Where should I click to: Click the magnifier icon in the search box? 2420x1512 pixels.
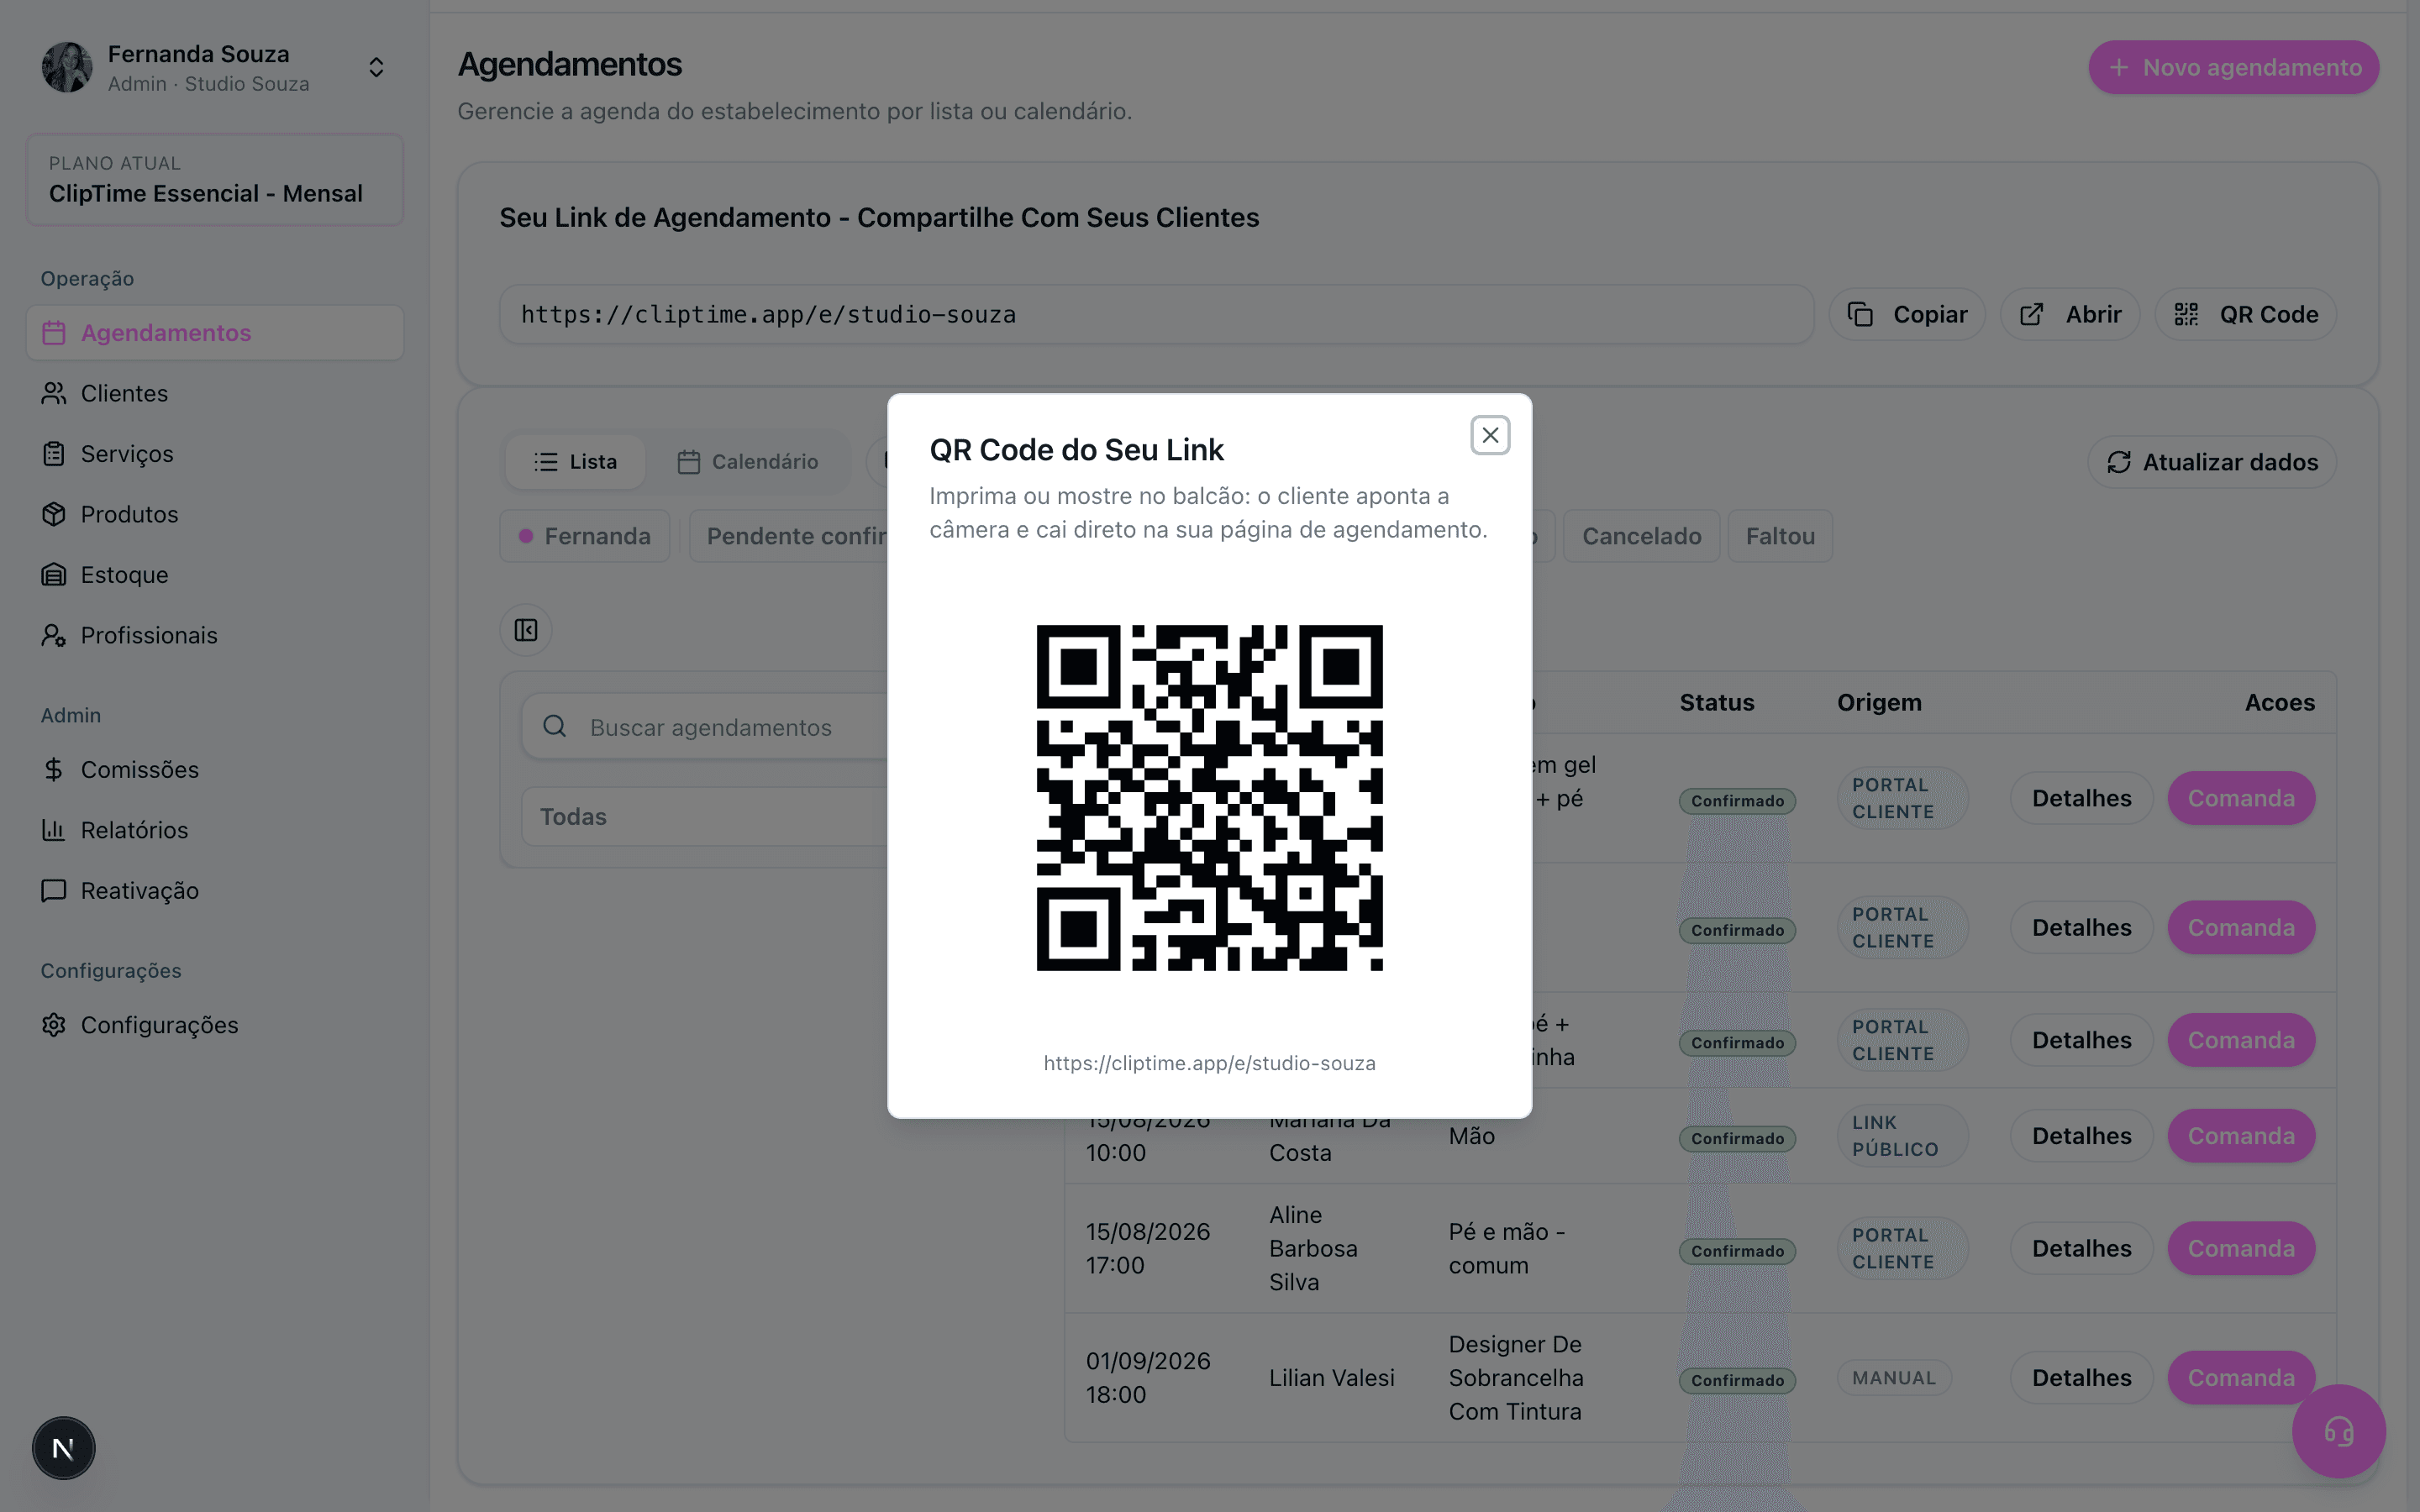tap(555, 727)
